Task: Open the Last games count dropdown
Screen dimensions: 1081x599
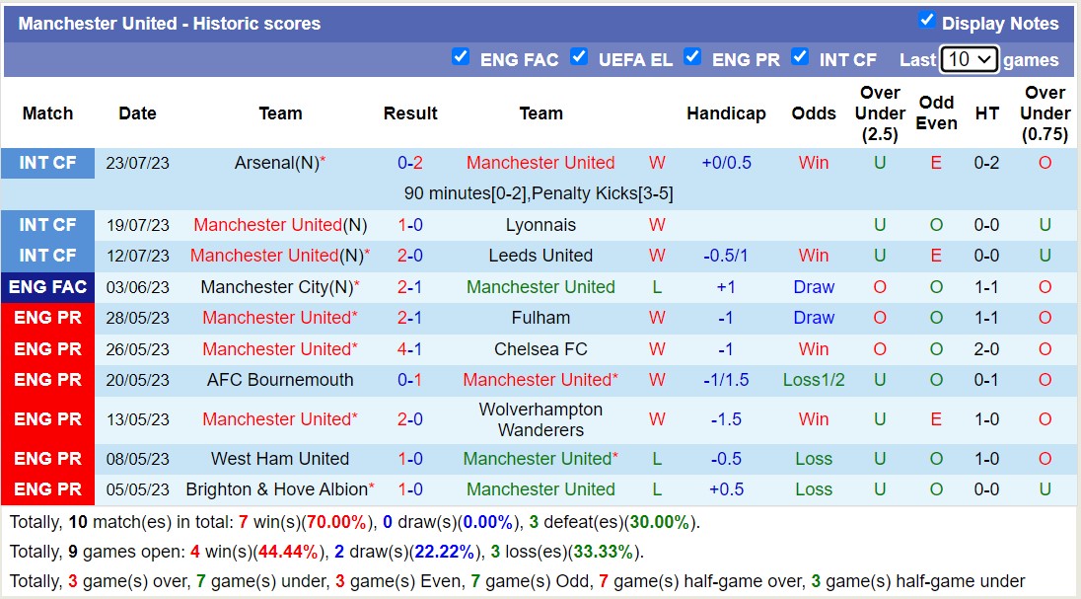Action: click(x=970, y=59)
